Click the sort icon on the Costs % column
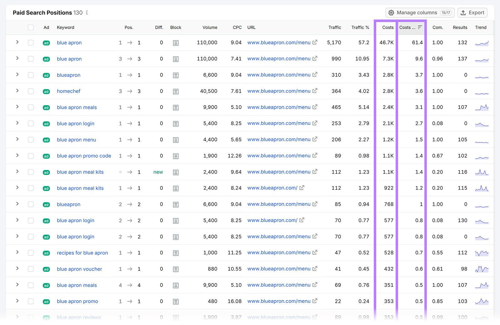Image resolution: width=500 pixels, height=325 pixels. (420, 27)
